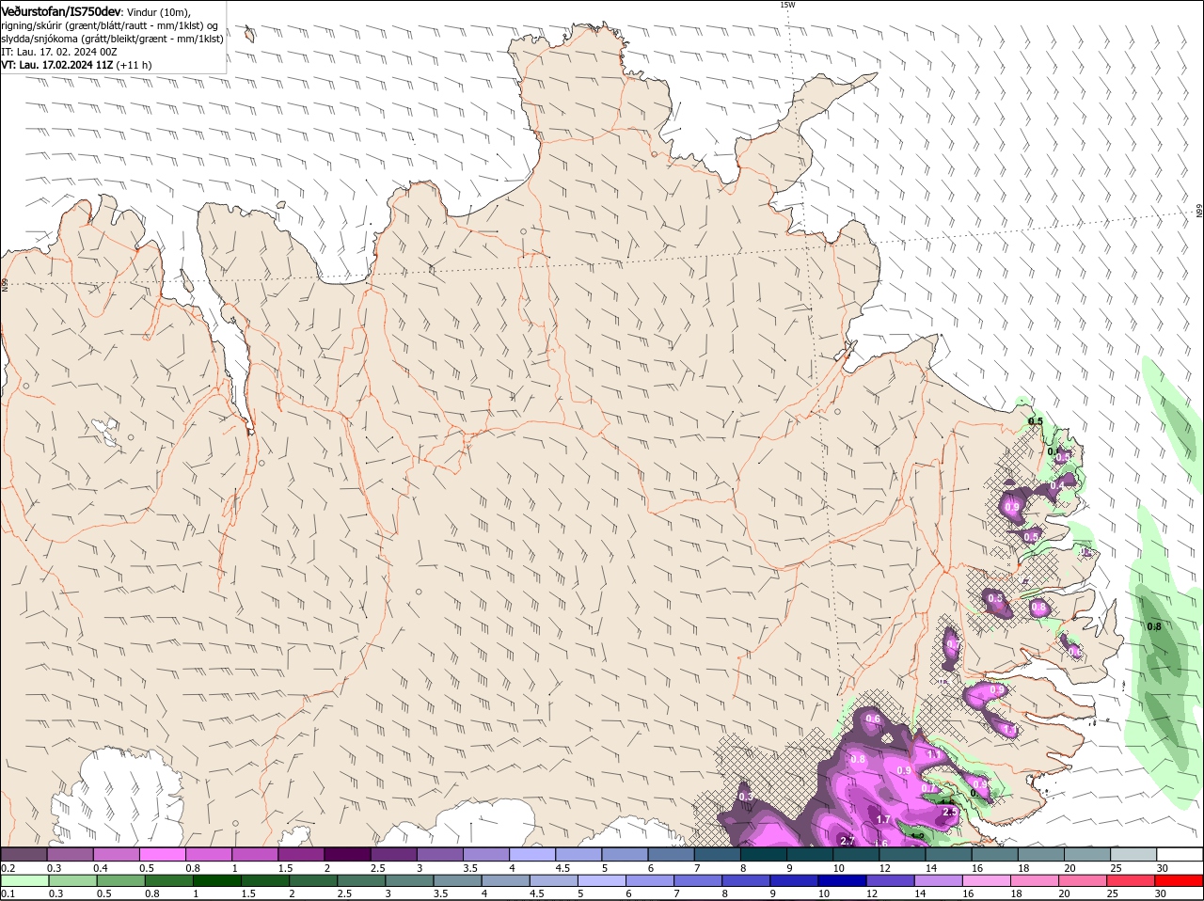Click the N99 label on the right edge
Screen dimensions: 1204x901
click(x=1199, y=212)
